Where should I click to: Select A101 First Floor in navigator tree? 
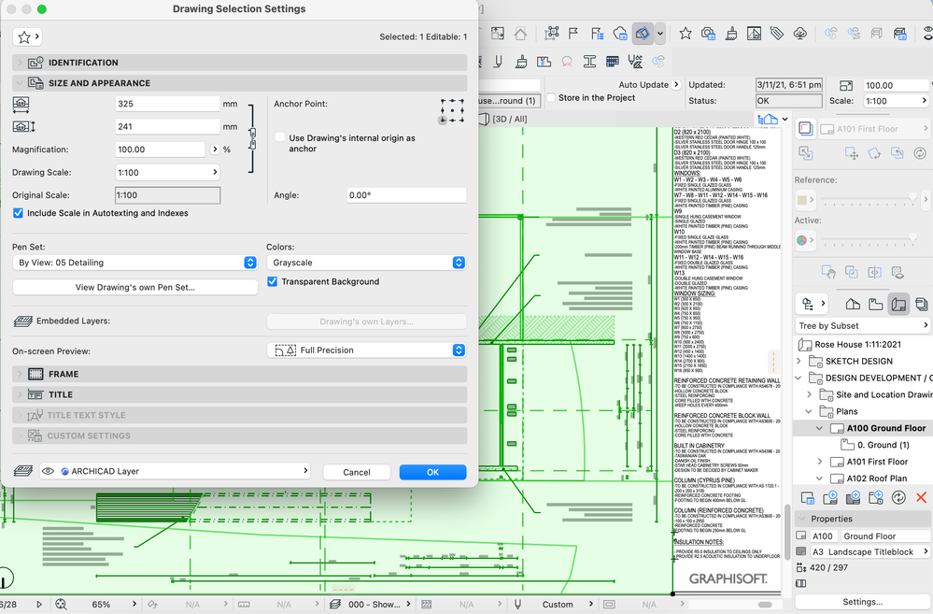877,462
